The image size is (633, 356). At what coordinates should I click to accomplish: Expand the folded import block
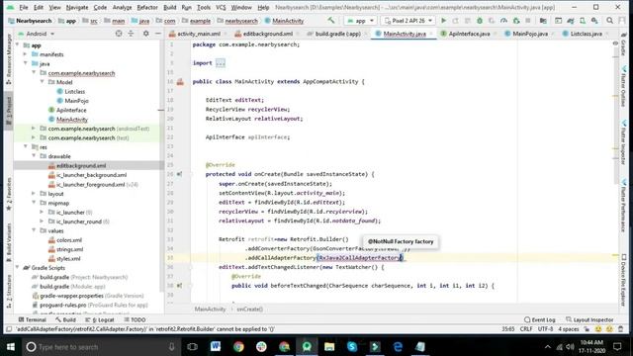click(221, 63)
